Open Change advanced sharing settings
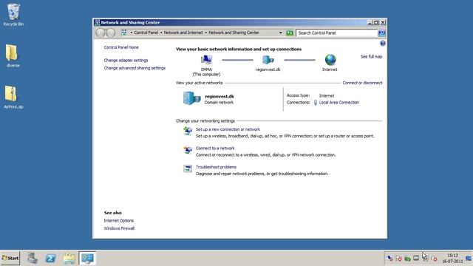 (135, 68)
